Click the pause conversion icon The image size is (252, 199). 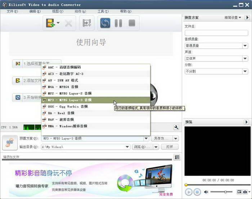pyautogui.click(x=118, y=23)
